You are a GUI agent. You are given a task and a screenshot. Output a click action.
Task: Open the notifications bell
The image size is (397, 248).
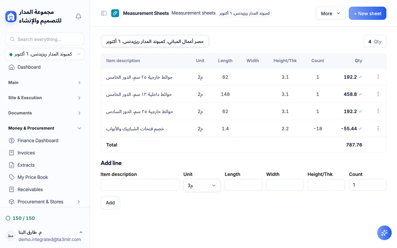tap(78, 16)
